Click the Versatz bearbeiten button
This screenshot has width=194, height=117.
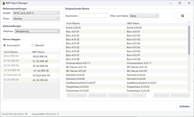(x=119, y=95)
